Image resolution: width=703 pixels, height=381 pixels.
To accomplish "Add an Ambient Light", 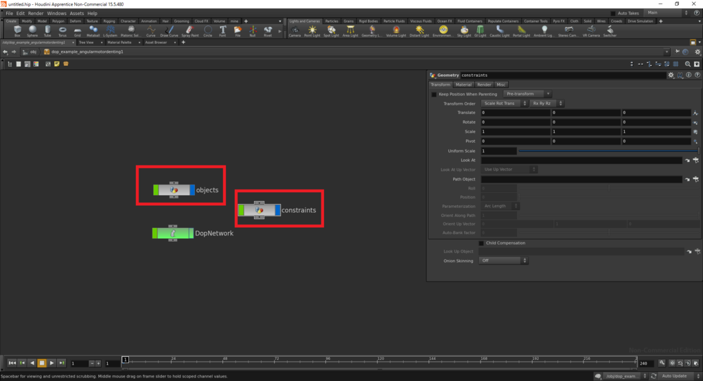I will tap(544, 31).
